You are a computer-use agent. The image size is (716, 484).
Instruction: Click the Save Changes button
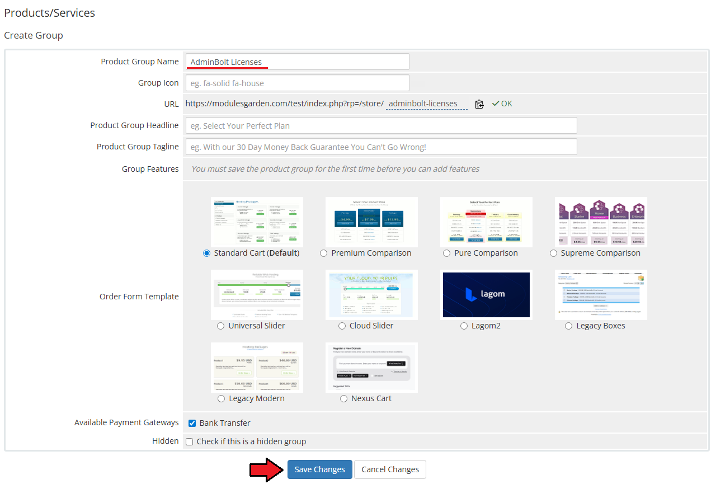[x=320, y=469]
